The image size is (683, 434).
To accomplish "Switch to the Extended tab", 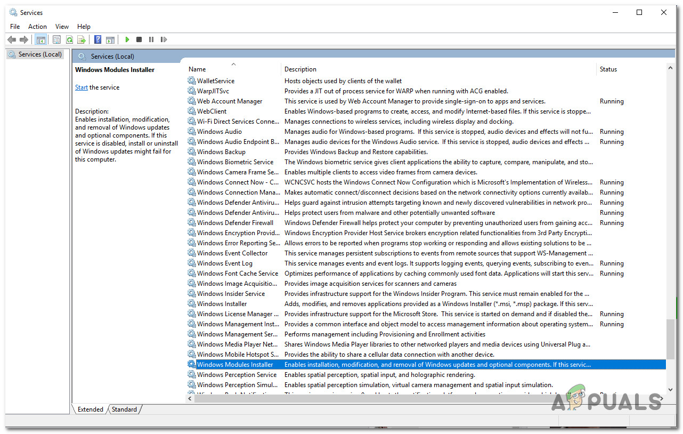I will (x=90, y=409).
